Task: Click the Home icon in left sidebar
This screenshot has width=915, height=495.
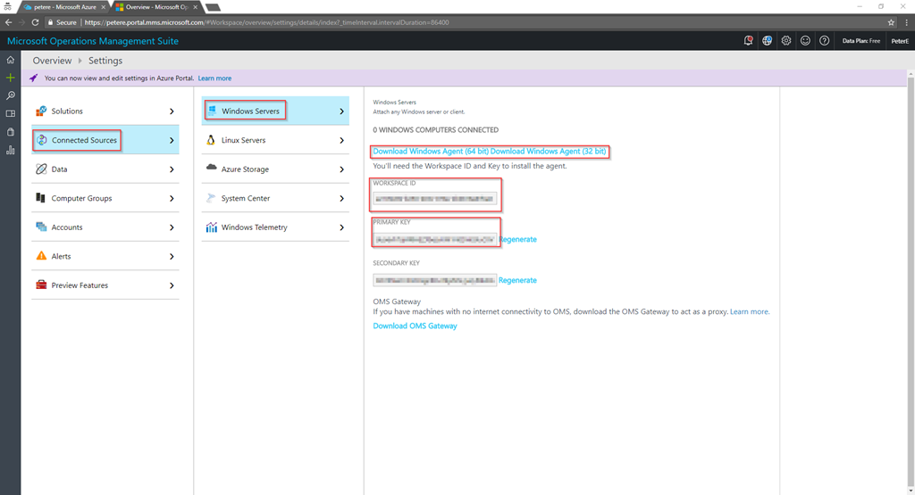Action: tap(10, 60)
